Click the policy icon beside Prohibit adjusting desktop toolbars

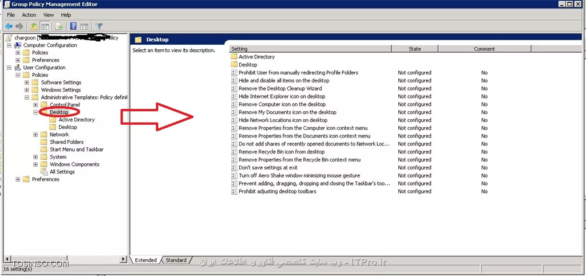tap(234, 191)
